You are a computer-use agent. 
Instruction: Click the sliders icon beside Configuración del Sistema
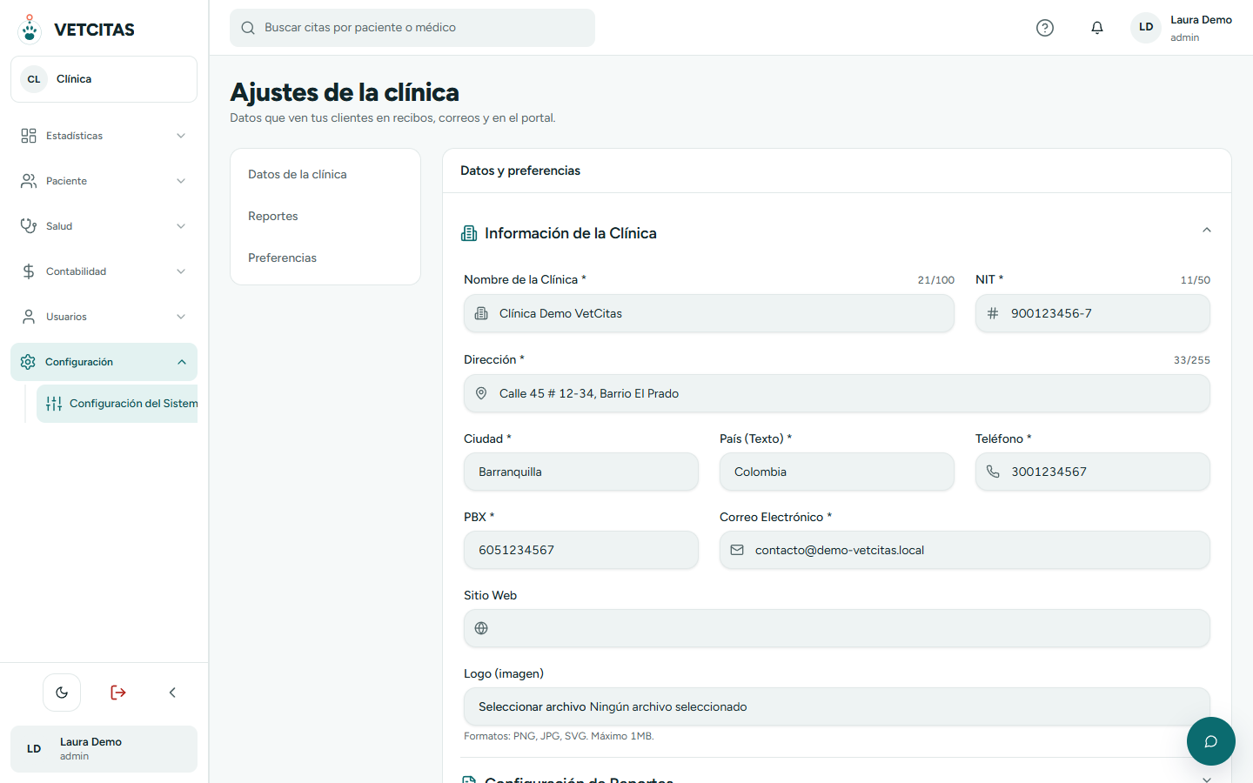(x=54, y=404)
